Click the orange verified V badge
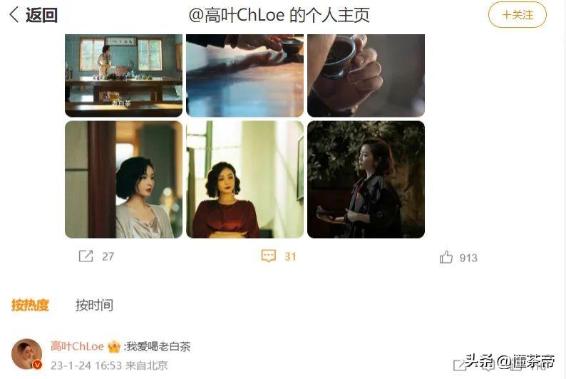 [x=37, y=365]
